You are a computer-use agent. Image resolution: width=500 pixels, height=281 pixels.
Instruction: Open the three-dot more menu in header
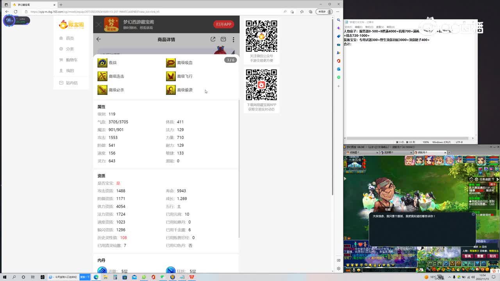pos(233,39)
